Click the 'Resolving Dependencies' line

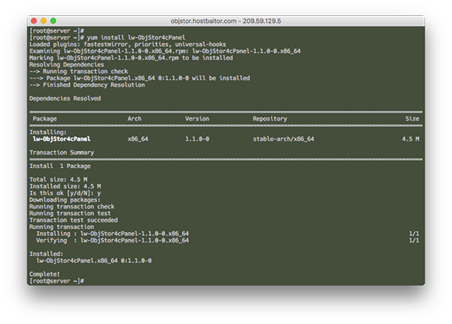click(x=67, y=65)
